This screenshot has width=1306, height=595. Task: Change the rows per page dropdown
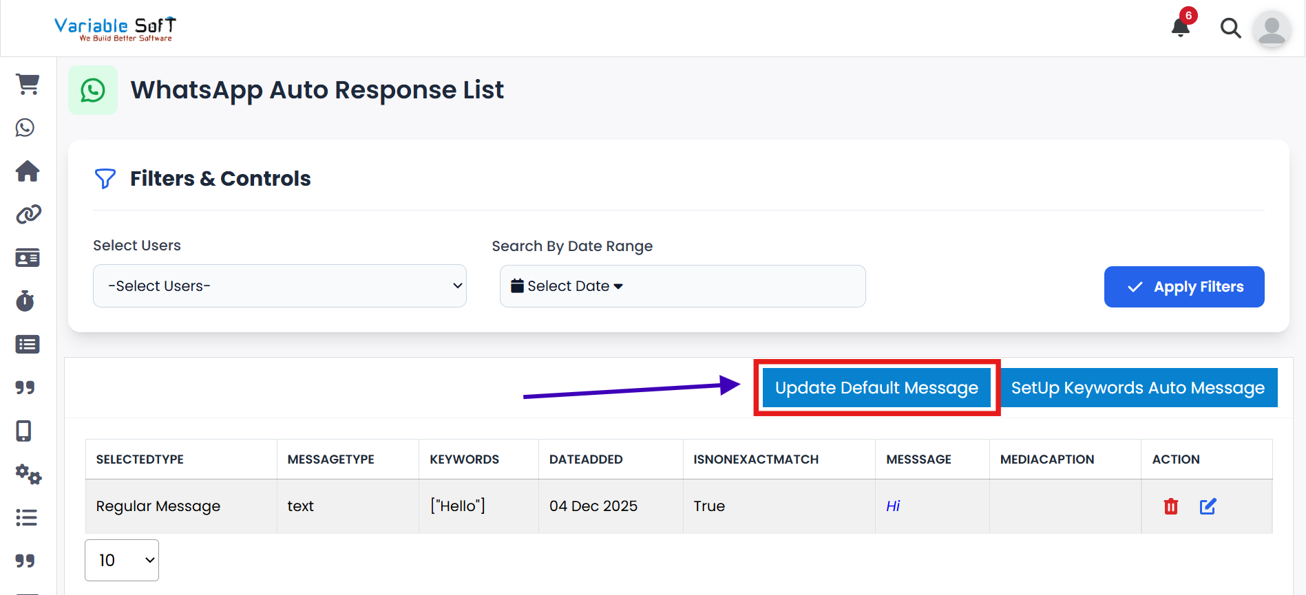122,560
